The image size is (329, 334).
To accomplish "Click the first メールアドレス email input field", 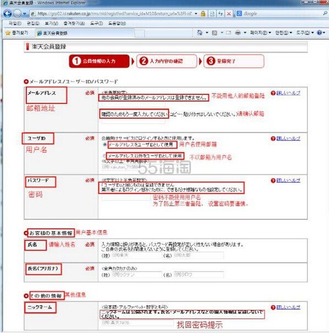I will tap(134, 104).
